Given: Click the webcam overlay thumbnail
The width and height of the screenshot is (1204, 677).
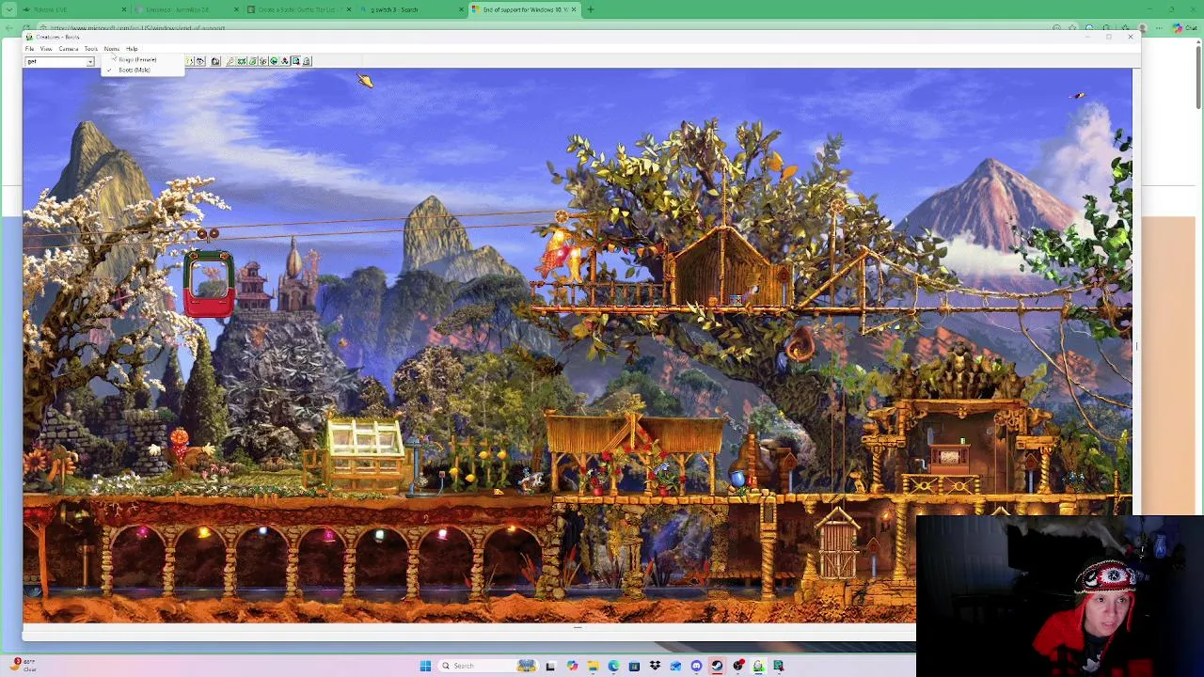Looking at the screenshot, I should click(1060, 596).
